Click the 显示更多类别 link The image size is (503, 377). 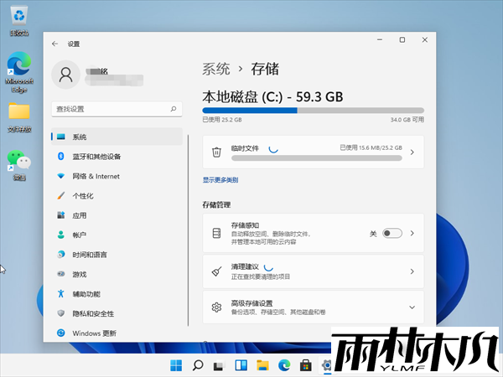[x=220, y=180]
